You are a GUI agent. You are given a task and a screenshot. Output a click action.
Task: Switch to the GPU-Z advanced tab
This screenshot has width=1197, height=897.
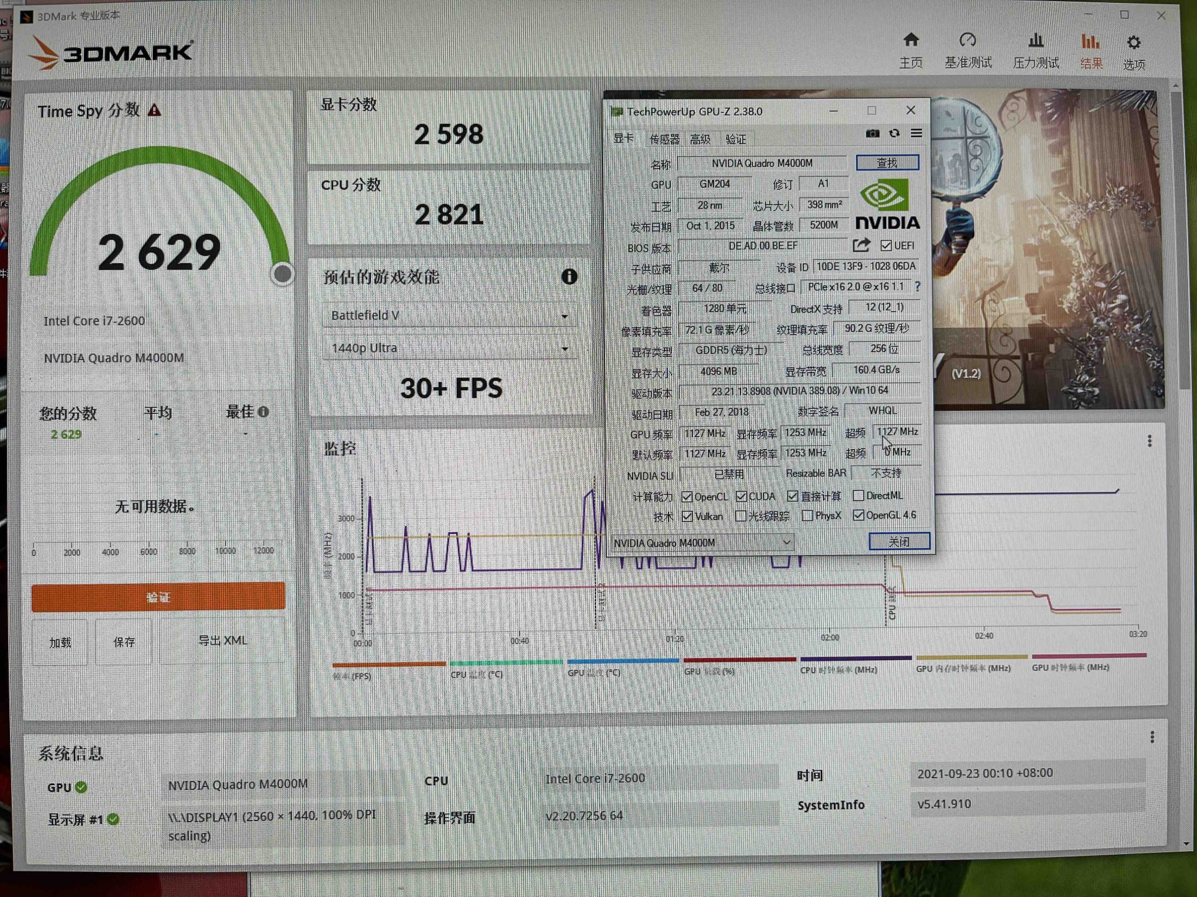[700, 139]
